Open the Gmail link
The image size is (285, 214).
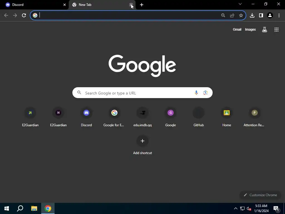[237, 30]
